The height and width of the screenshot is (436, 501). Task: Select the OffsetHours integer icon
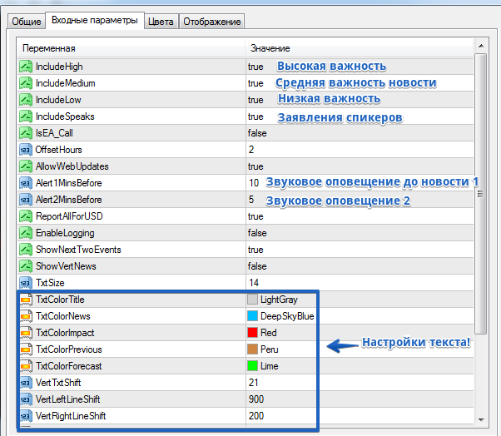coord(26,150)
